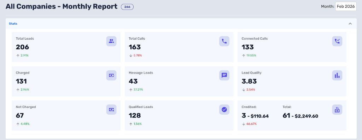Click the Lead Quality value 3.83

click(249, 81)
